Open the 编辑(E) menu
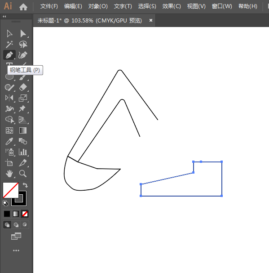This screenshot has width=269, height=273. pos(73,6)
